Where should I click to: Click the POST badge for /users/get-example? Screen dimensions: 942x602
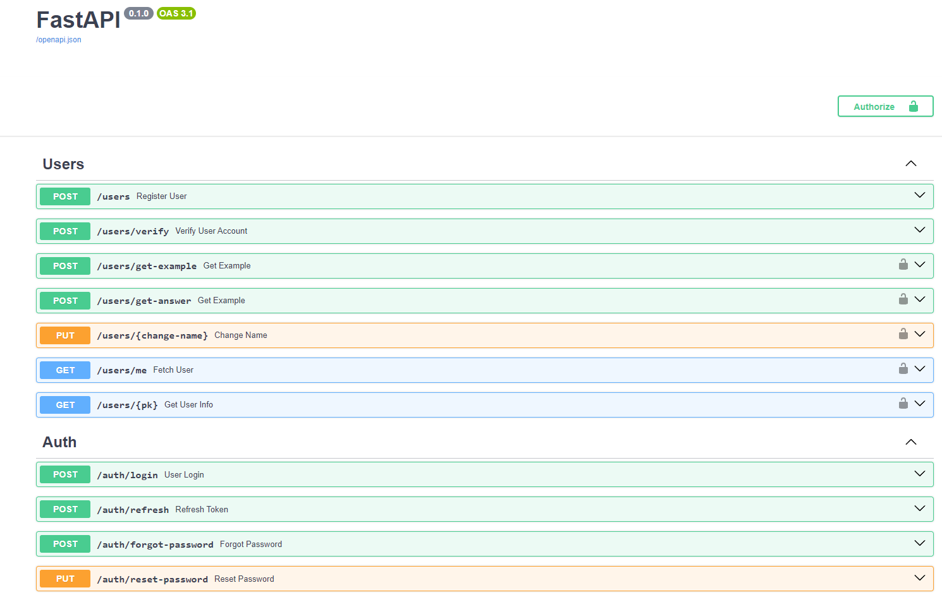point(65,266)
